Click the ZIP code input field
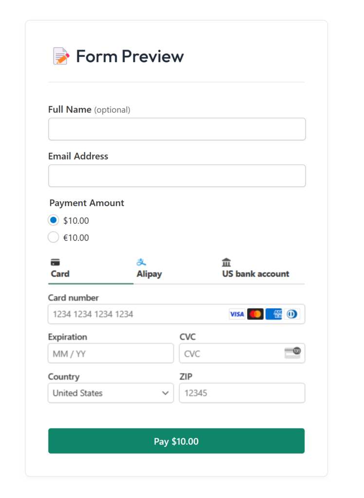364x498 pixels. pos(242,393)
